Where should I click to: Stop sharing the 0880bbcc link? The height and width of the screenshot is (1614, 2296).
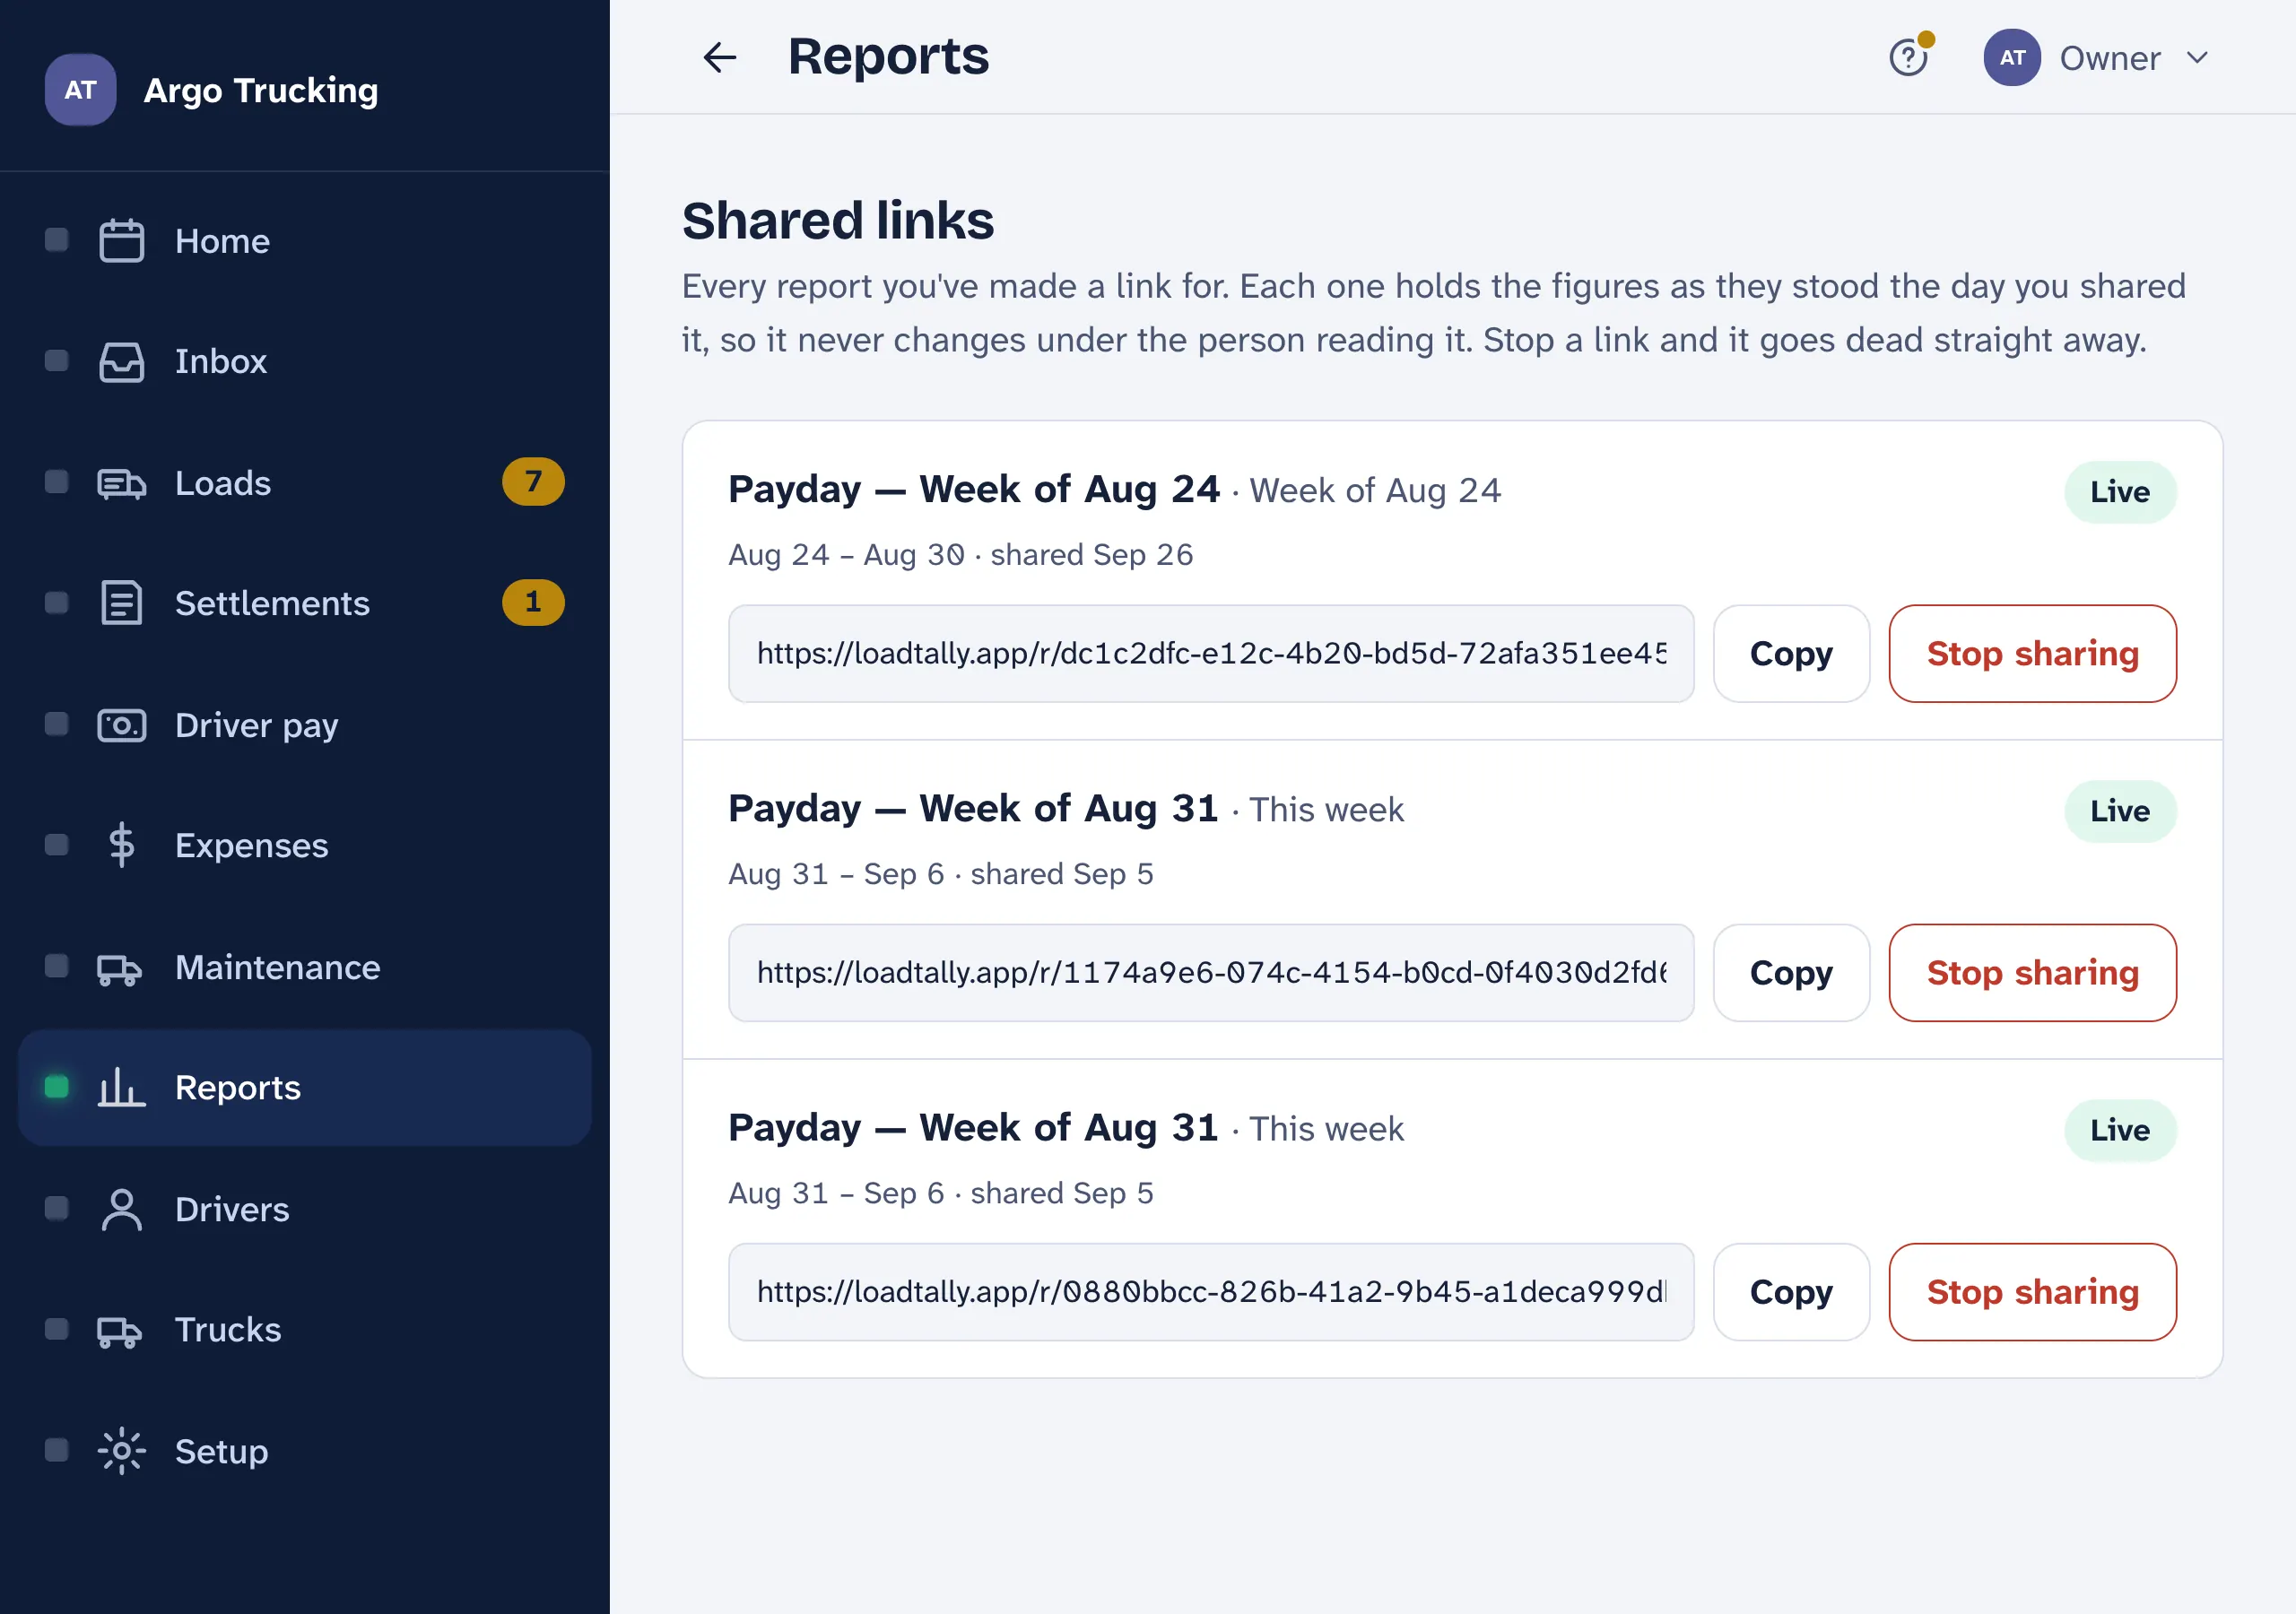click(x=2032, y=1292)
